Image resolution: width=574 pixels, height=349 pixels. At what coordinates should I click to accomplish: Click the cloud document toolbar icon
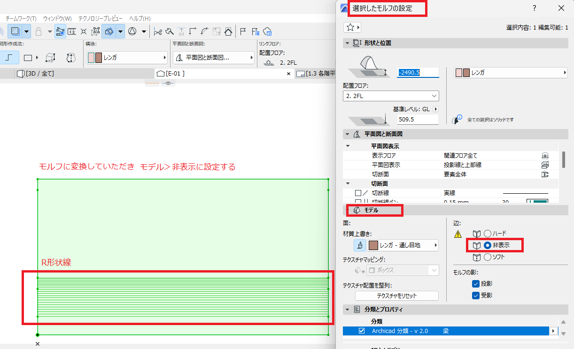point(268,31)
